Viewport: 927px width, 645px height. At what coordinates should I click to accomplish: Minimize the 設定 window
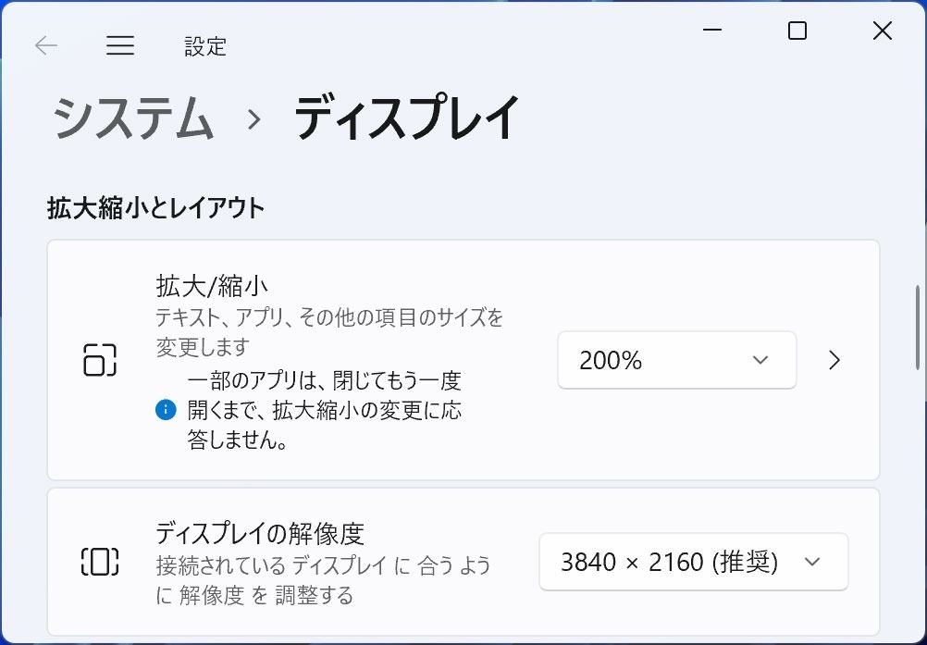pos(712,31)
